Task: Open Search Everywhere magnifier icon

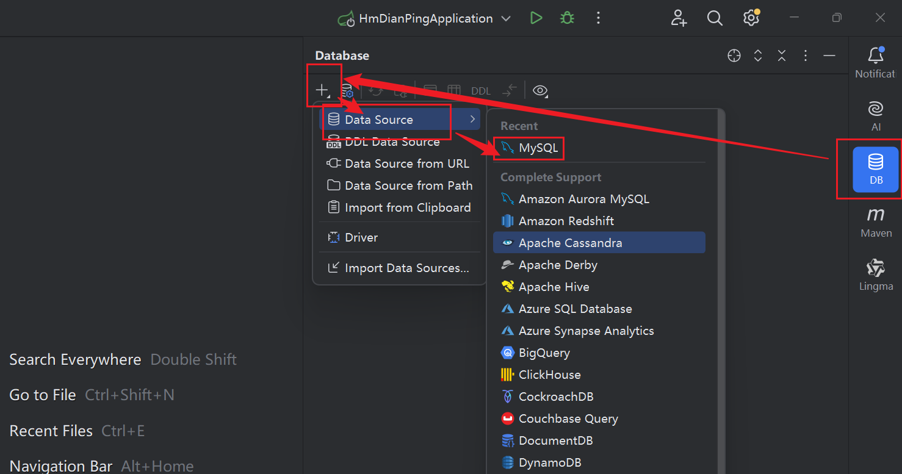Action: tap(715, 18)
